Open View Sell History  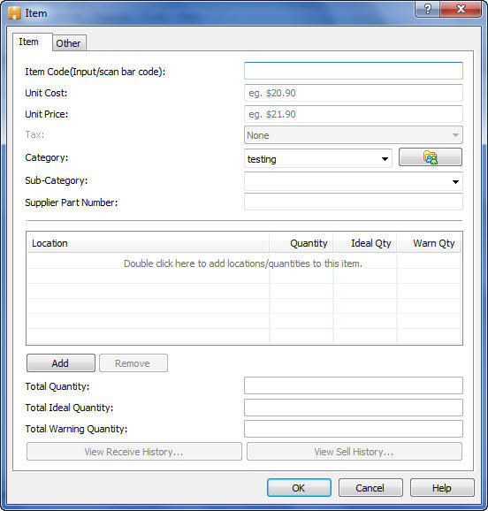[x=355, y=452]
